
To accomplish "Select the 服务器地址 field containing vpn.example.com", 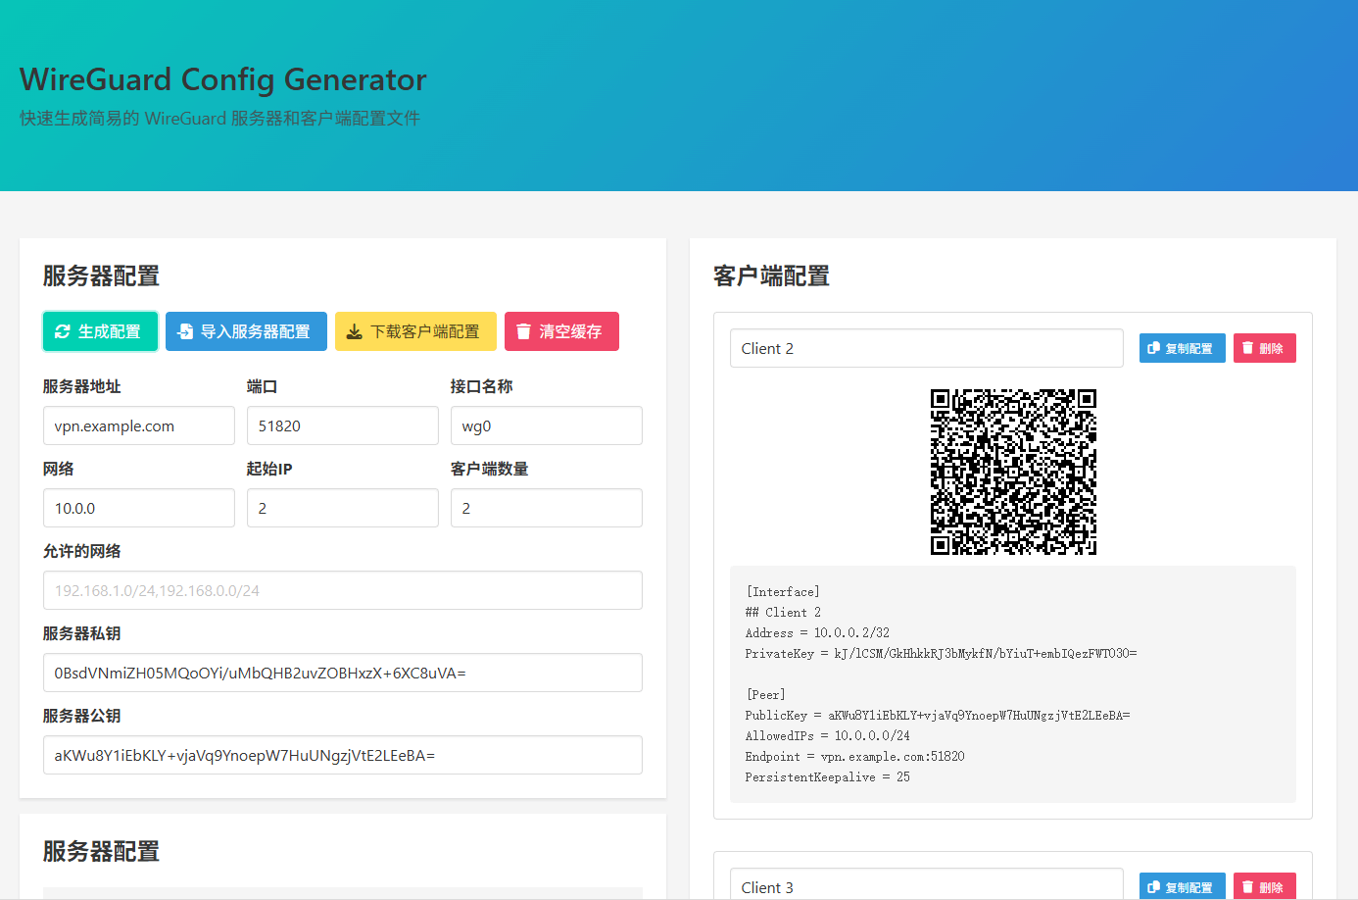I will click(x=138, y=425).
